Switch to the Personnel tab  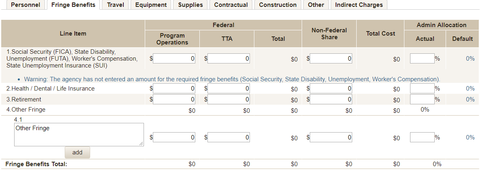(25, 5)
